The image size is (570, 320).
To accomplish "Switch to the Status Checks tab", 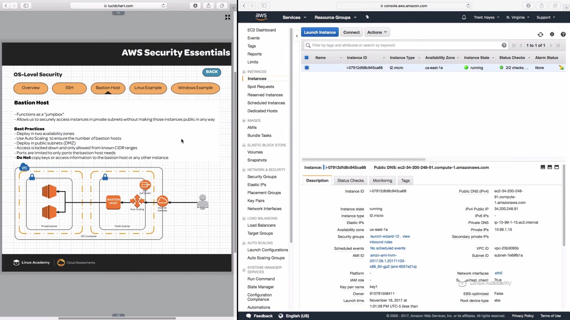I will pyautogui.click(x=350, y=180).
